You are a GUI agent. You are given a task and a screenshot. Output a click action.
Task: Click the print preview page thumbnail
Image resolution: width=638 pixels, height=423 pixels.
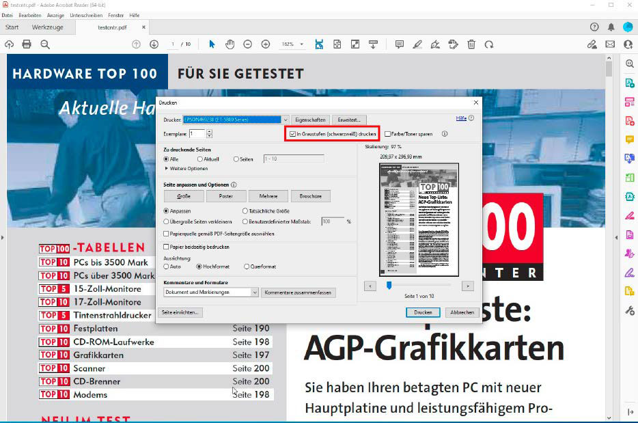click(x=419, y=220)
